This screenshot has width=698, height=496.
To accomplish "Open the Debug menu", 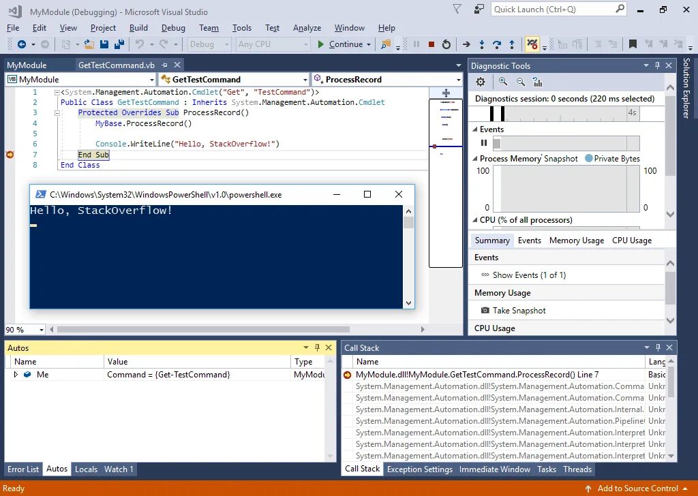I will (173, 27).
